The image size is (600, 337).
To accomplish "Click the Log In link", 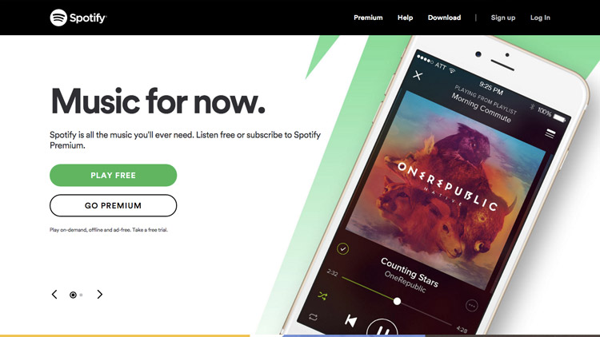I will tap(540, 18).
